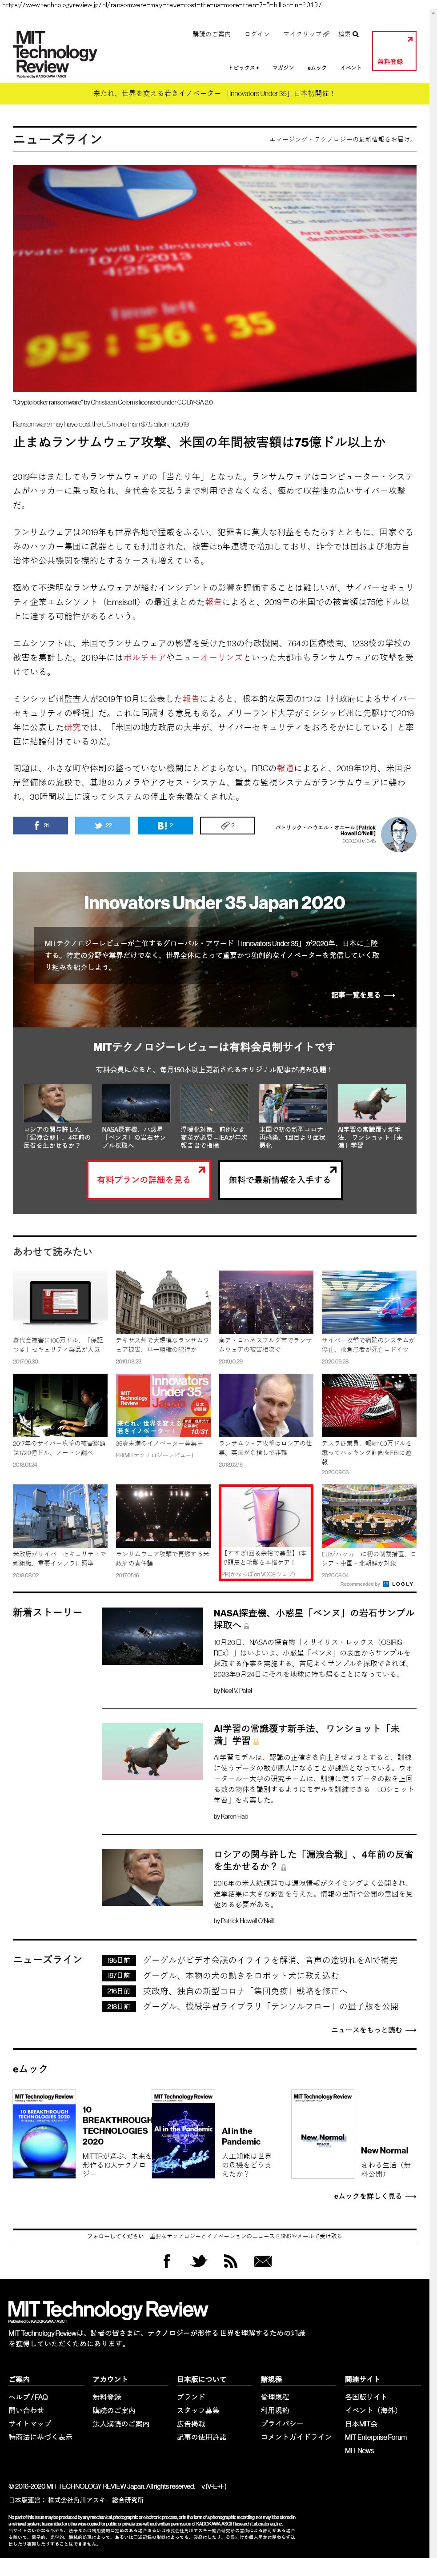
Task: Open the pink tube PR advertisement thumbnail
Action: point(266,1516)
